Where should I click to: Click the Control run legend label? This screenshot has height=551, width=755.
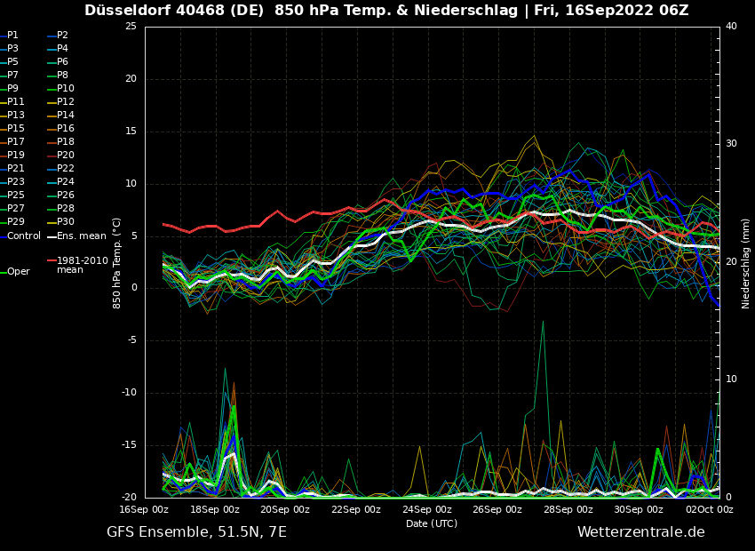click(24, 236)
